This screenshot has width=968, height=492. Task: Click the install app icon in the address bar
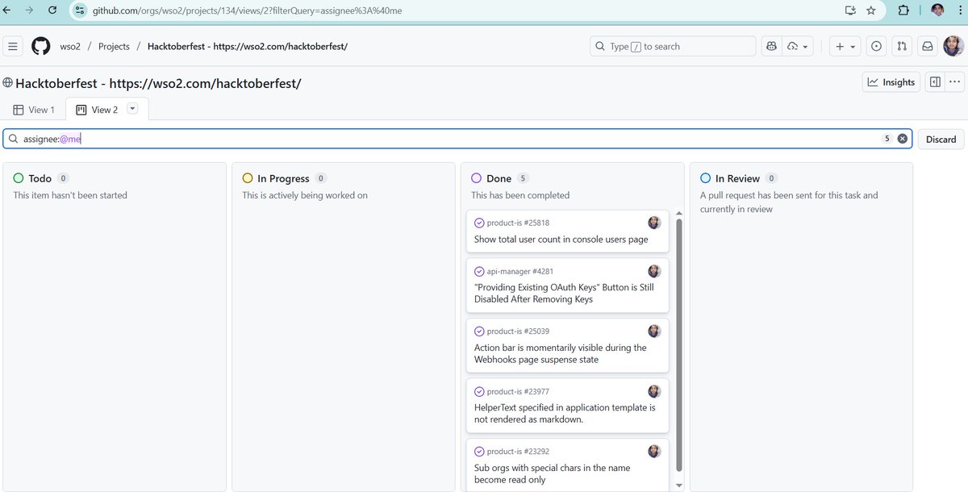(850, 10)
